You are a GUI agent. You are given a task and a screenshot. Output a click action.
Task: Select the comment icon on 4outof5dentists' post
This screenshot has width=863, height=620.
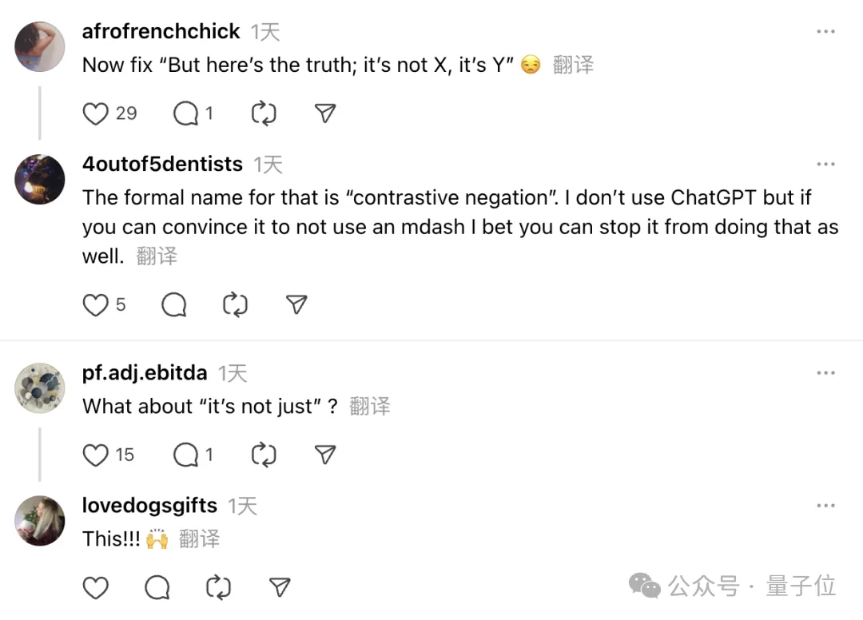(173, 304)
